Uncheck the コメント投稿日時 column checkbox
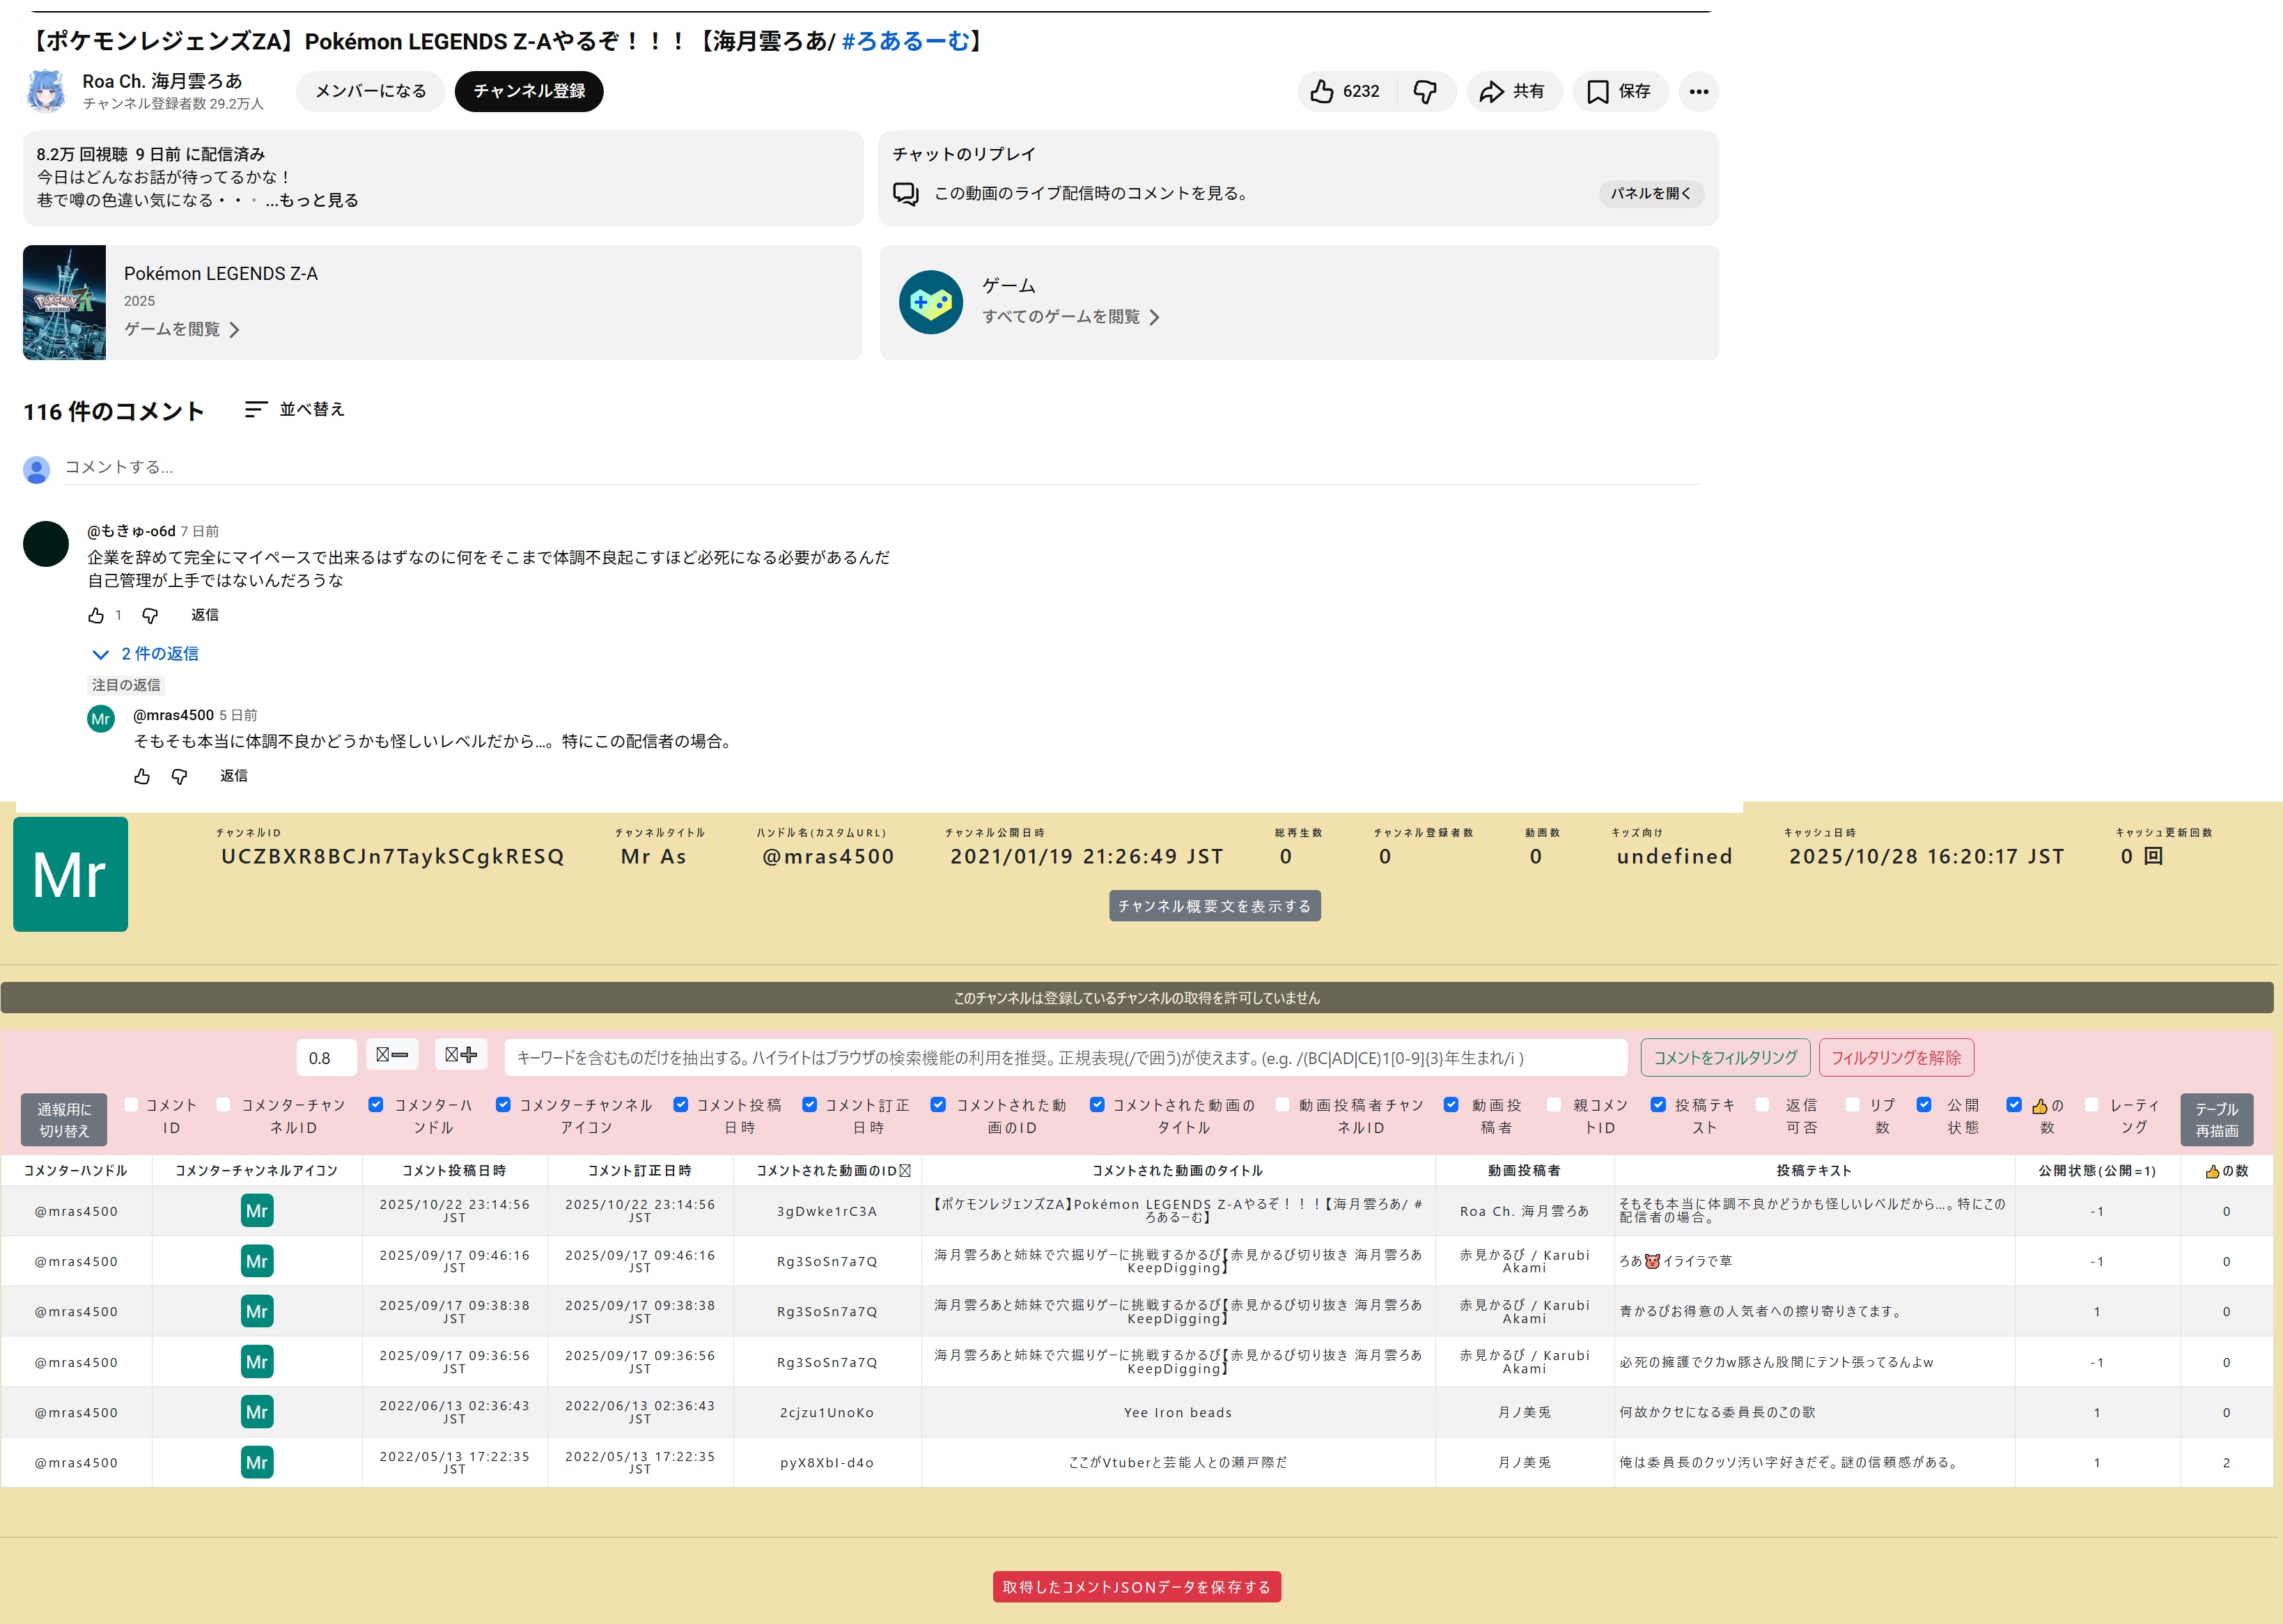The height and width of the screenshot is (1624, 2283). (680, 1104)
